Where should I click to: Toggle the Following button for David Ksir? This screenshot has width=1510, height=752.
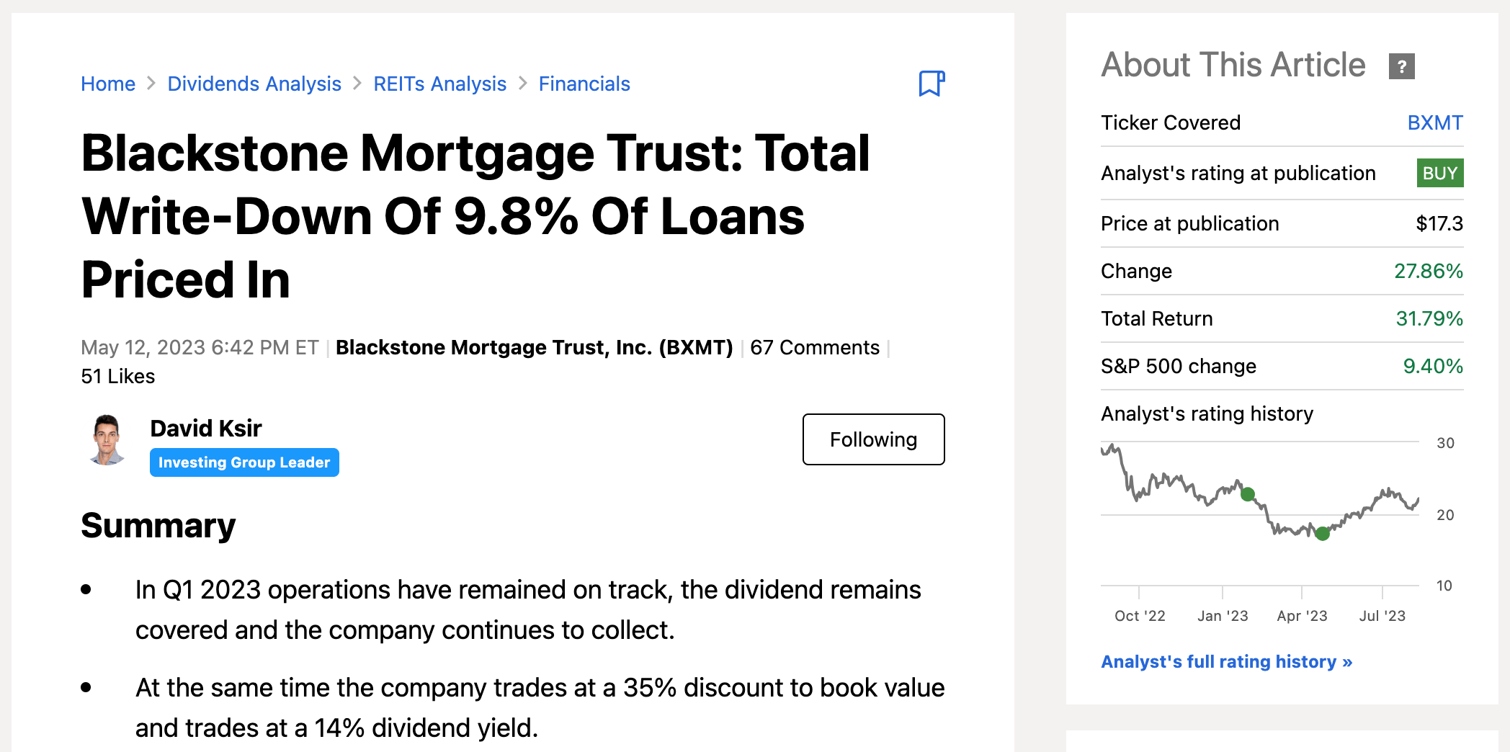pyautogui.click(x=873, y=439)
